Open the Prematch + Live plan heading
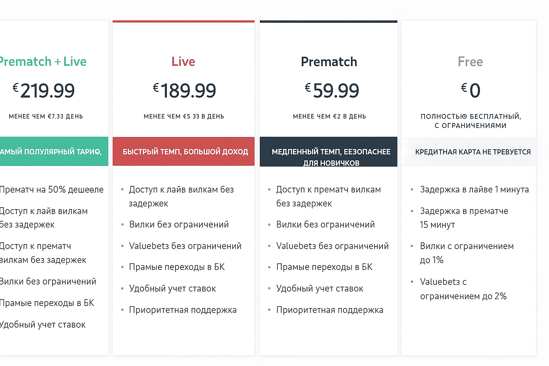 [43, 62]
